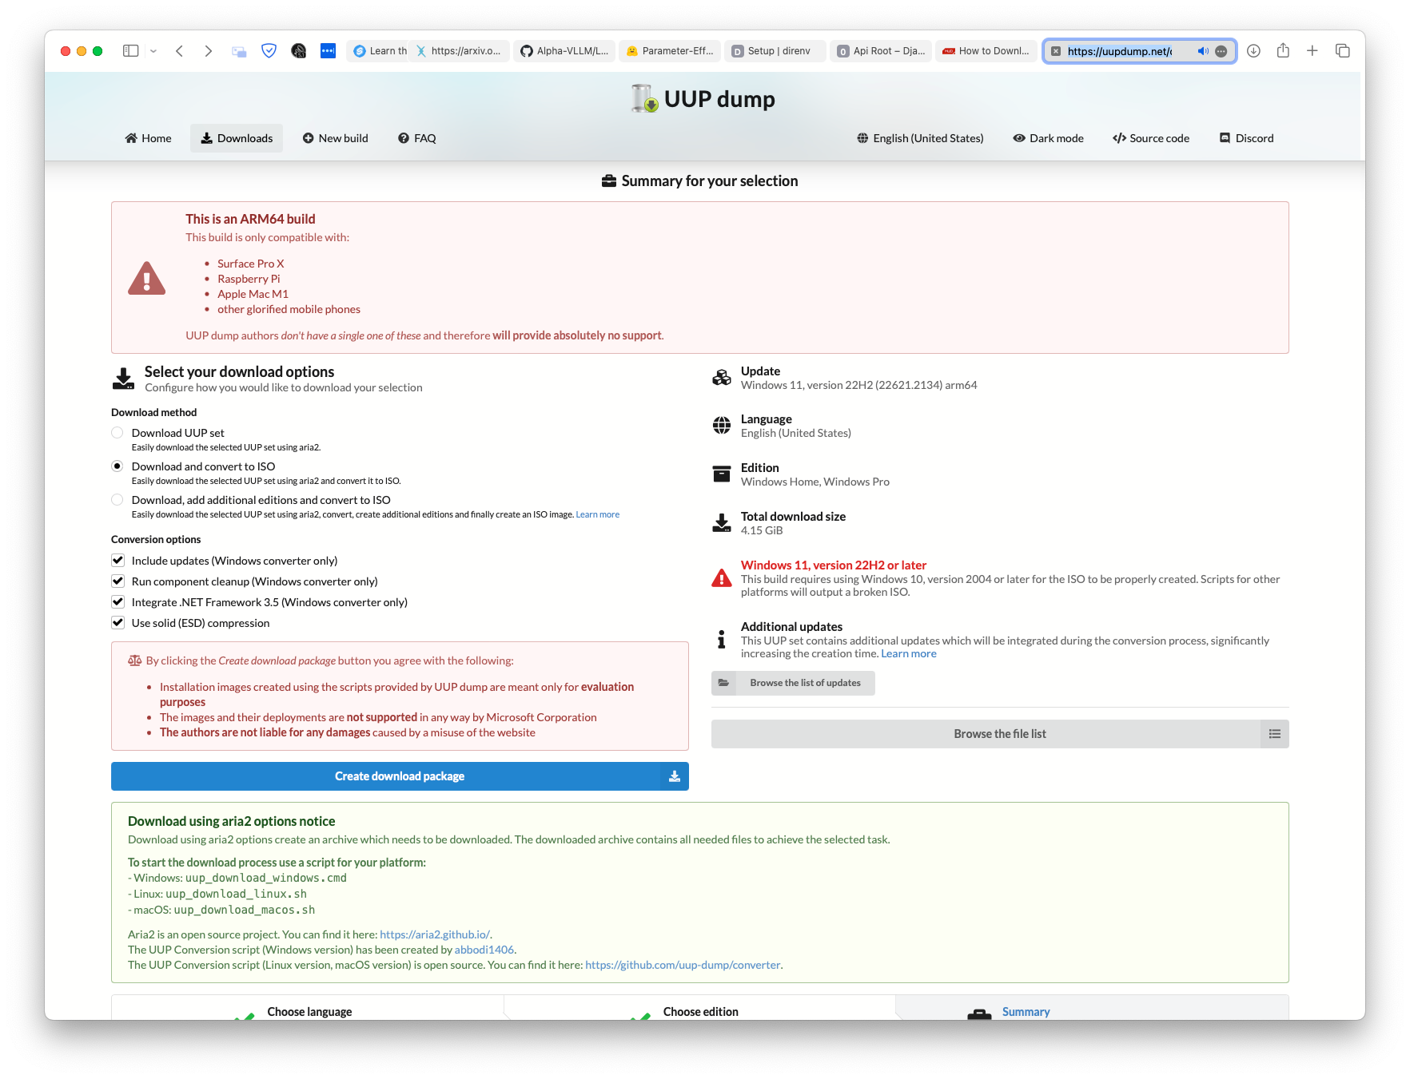Click the Total download size icon
The height and width of the screenshot is (1079, 1410).
722,523
